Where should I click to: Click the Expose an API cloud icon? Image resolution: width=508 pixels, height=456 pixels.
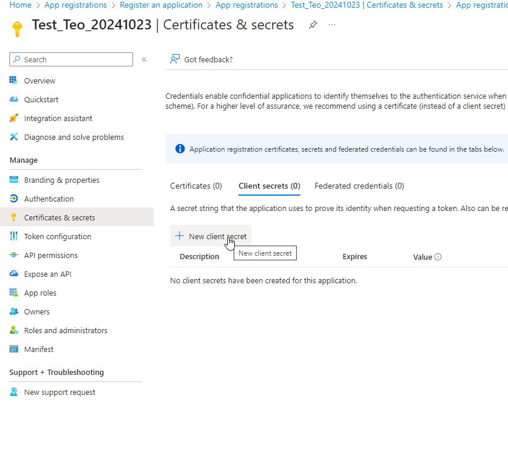click(14, 274)
